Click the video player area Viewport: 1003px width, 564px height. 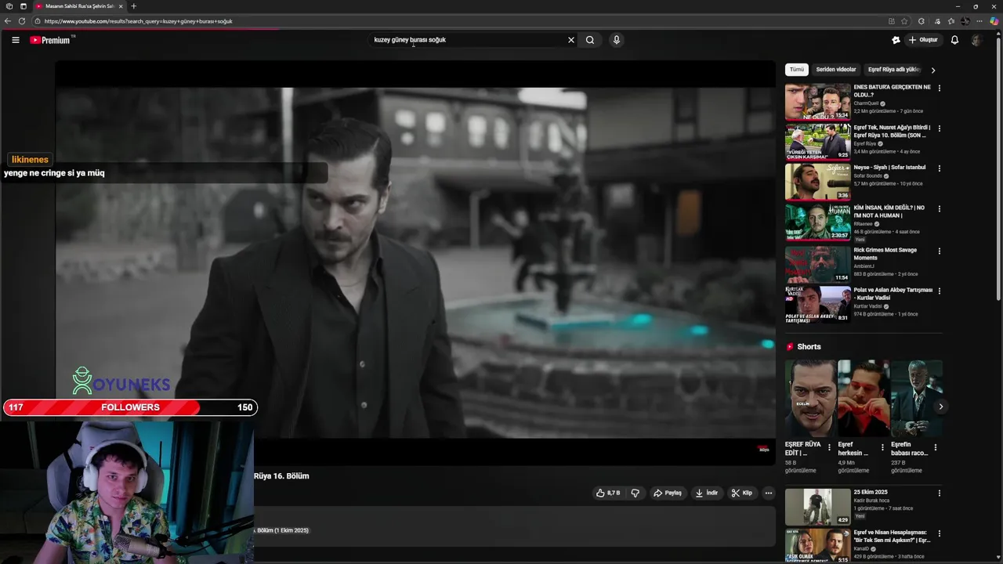point(415,262)
